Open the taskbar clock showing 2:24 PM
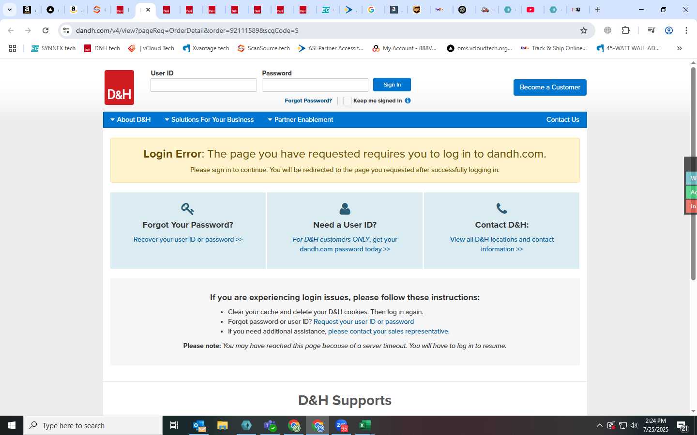This screenshot has height=435, width=697. point(655,425)
